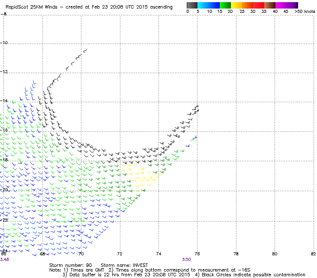317x278 pixels.
Task: Click the 'Black Circles indicate possible contamination' note
Action: click(x=254, y=275)
